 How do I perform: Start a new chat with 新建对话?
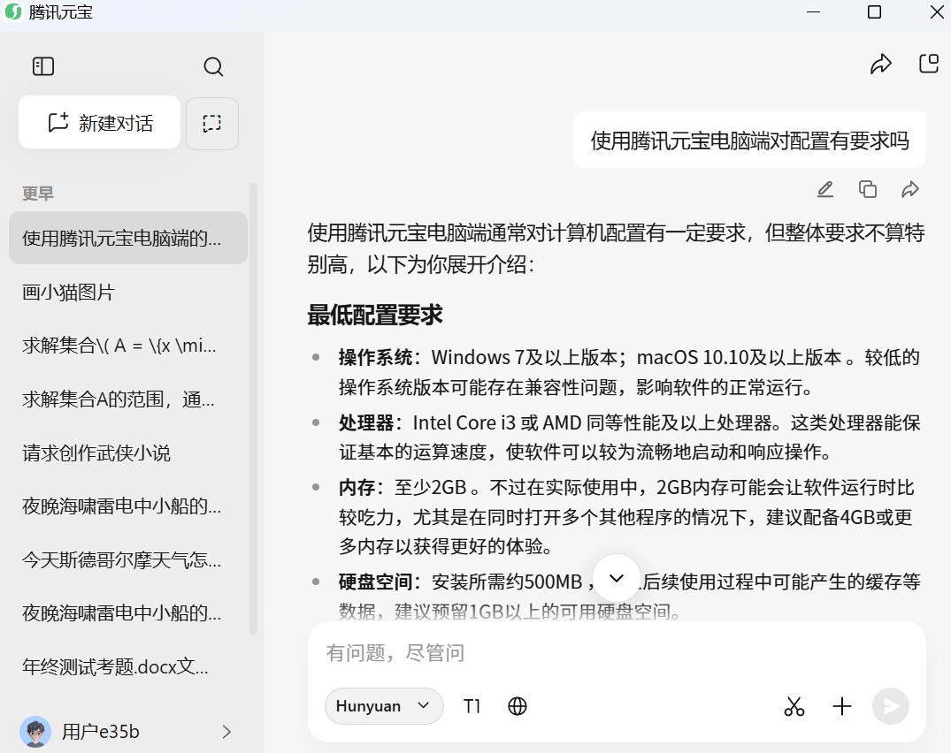click(100, 123)
